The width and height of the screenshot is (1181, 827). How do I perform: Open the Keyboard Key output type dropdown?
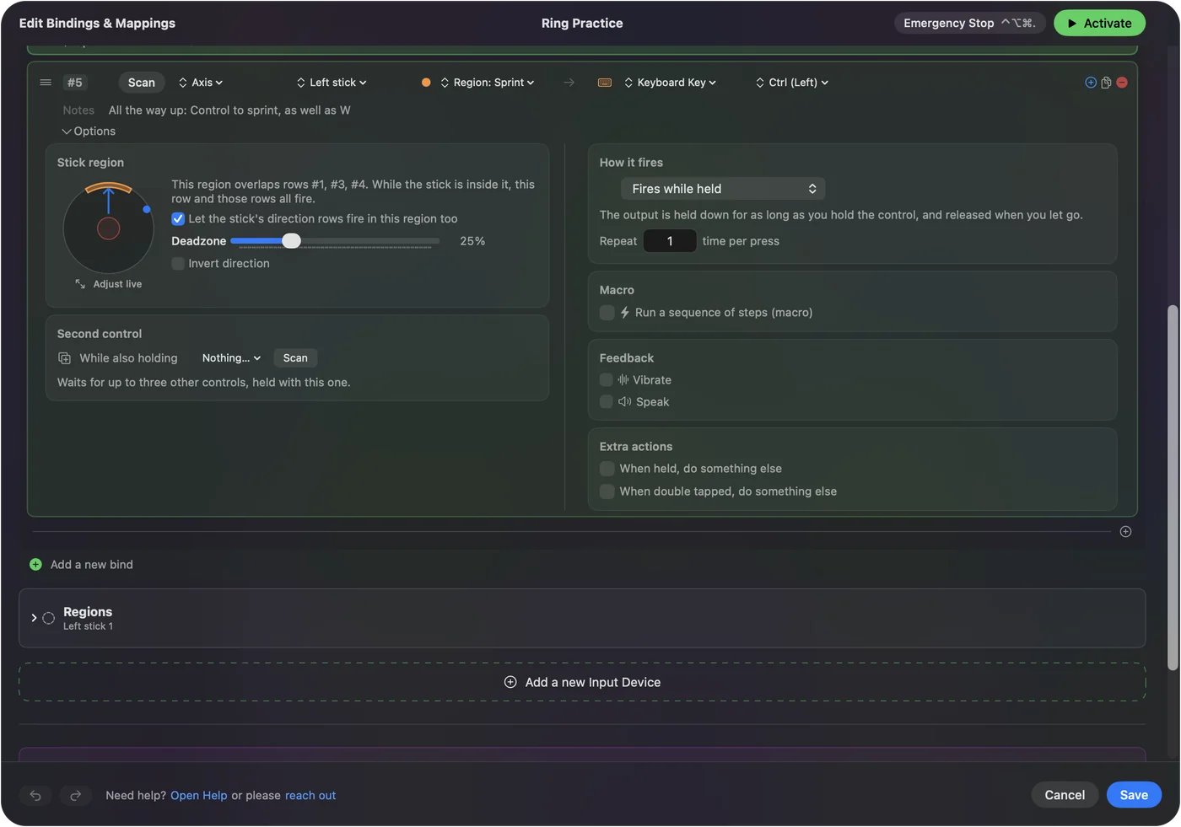[671, 83]
